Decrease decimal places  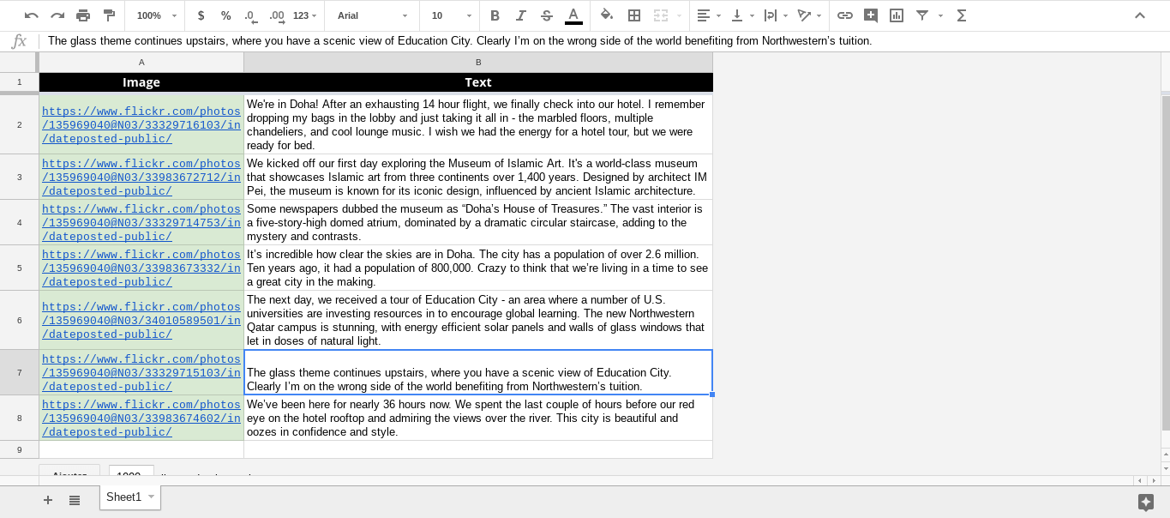tap(250, 15)
